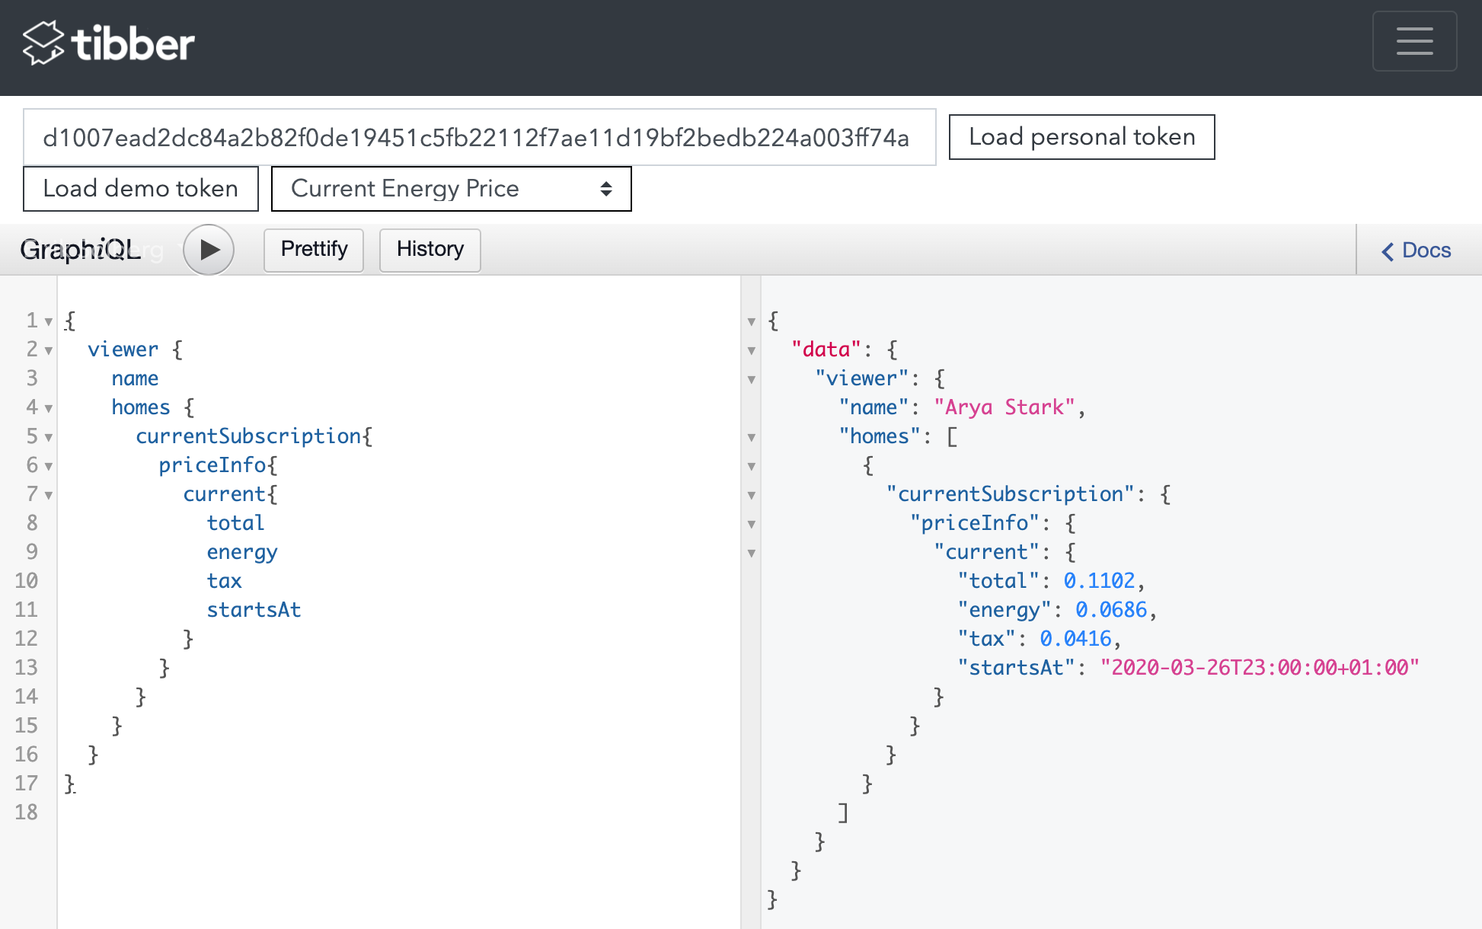This screenshot has height=929, width=1482.
Task: Open the hamburger navigation menu
Action: click(1414, 41)
